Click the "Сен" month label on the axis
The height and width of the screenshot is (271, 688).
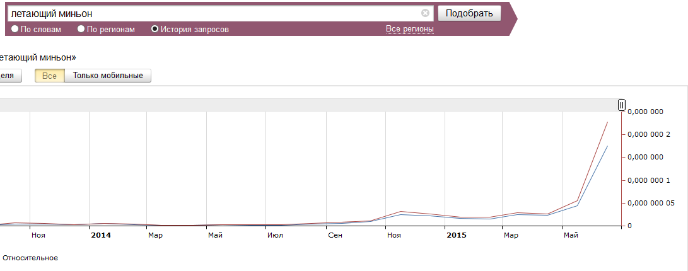tap(335, 235)
